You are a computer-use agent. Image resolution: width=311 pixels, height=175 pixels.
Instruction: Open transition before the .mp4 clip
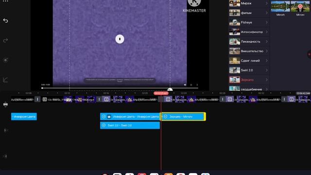coord(37,99)
